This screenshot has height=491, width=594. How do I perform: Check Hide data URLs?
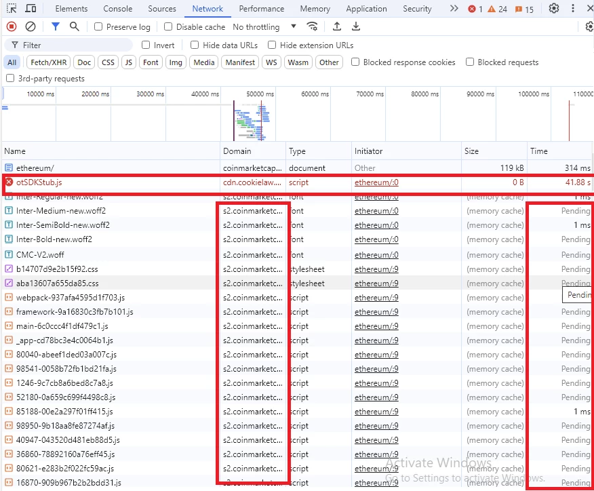coord(195,45)
